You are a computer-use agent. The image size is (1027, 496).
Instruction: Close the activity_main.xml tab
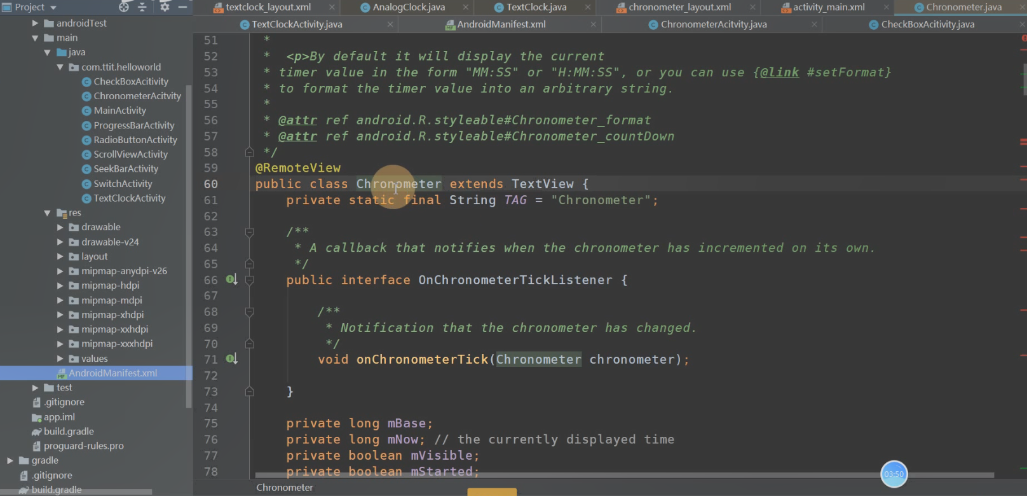(887, 7)
